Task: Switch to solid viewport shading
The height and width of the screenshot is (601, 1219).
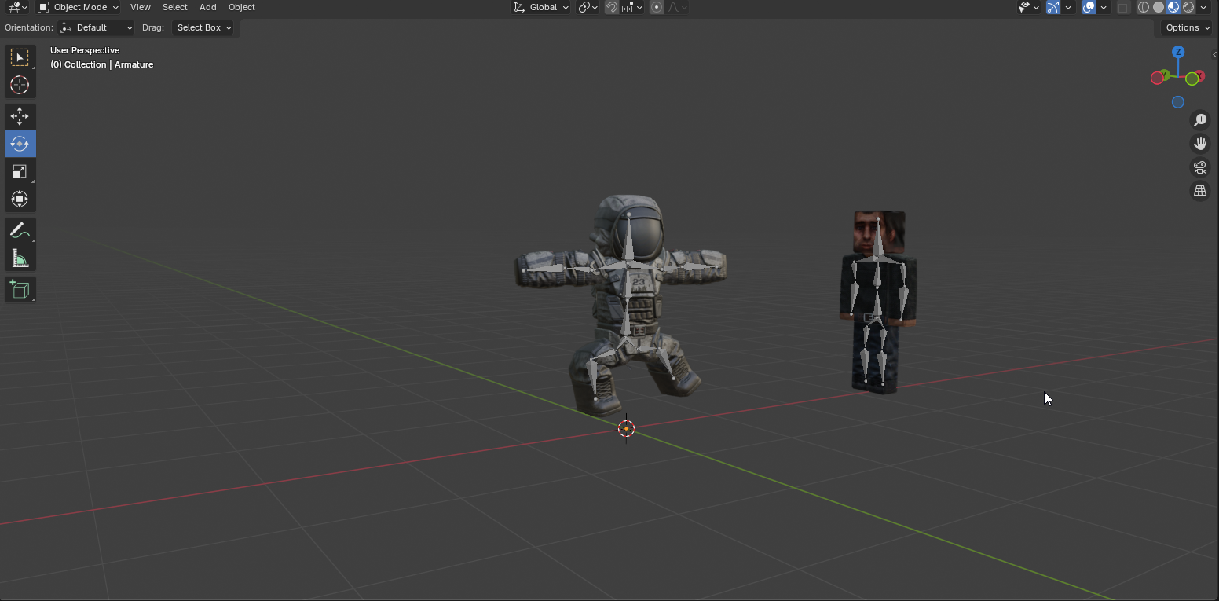Action: point(1159,7)
